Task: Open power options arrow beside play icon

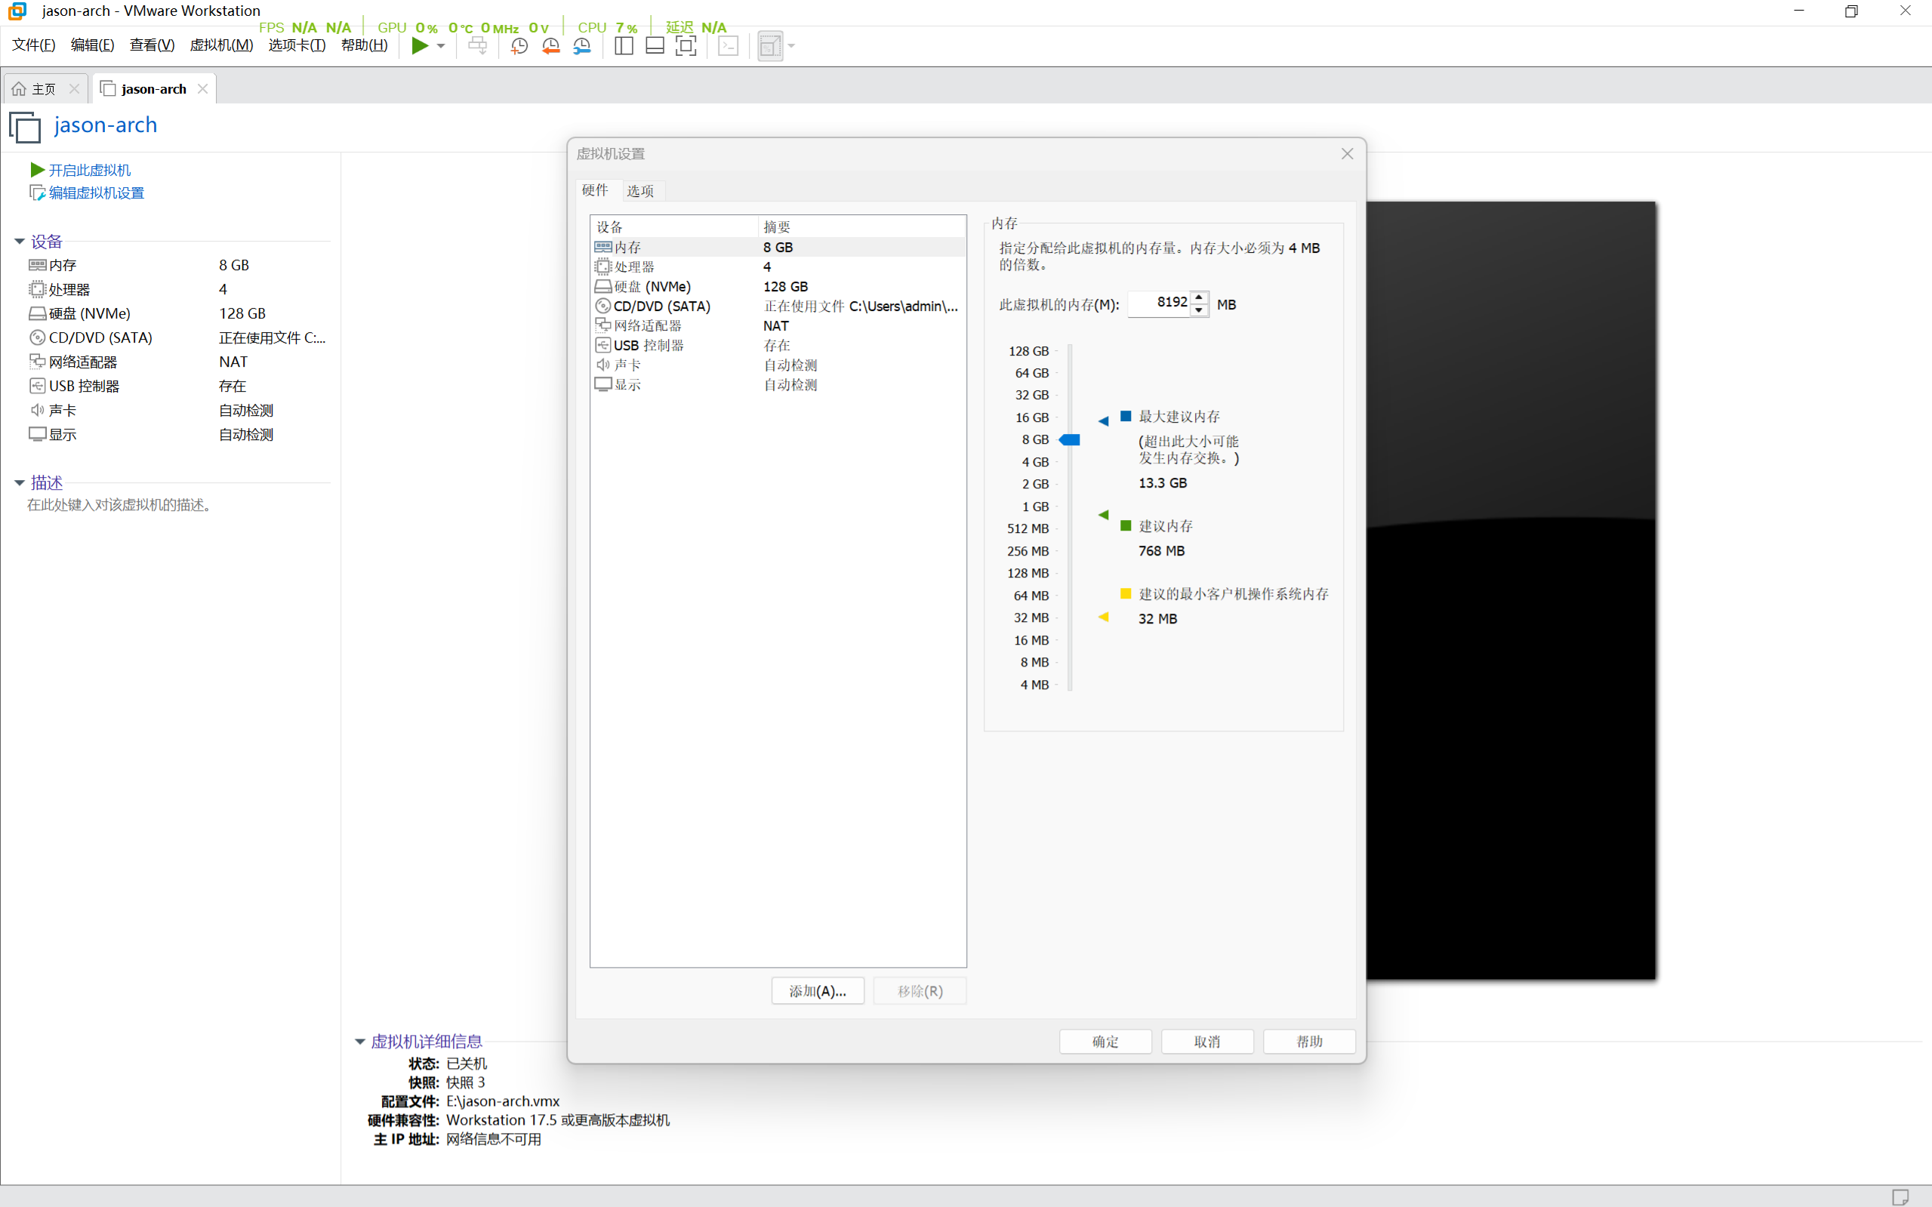Action: point(441,45)
